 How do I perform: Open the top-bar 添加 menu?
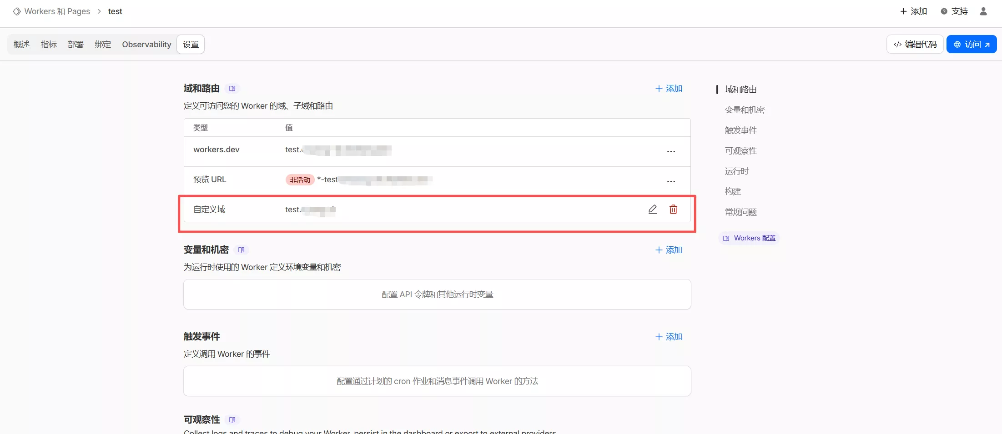(x=913, y=11)
